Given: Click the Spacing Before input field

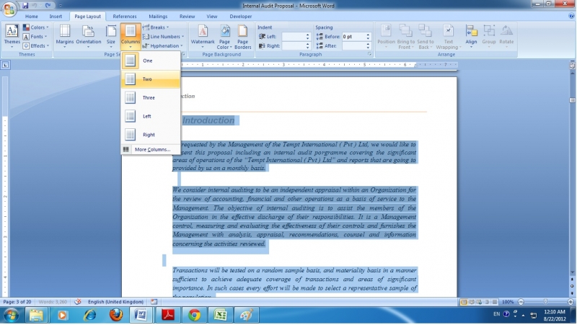Looking at the screenshot, I should [x=353, y=37].
